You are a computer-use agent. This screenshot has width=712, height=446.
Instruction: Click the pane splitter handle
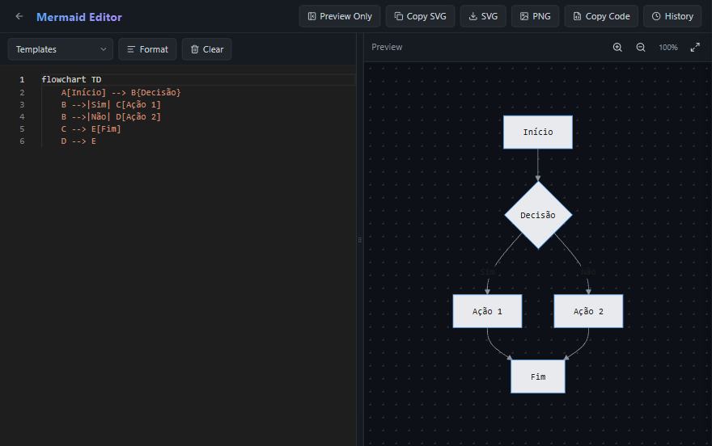(359, 240)
